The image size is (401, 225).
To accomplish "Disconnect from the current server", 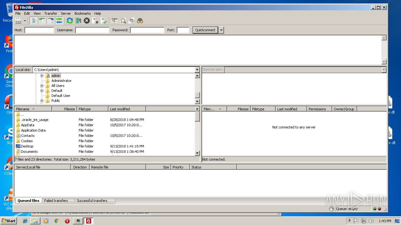I will [x=95, y=21].
